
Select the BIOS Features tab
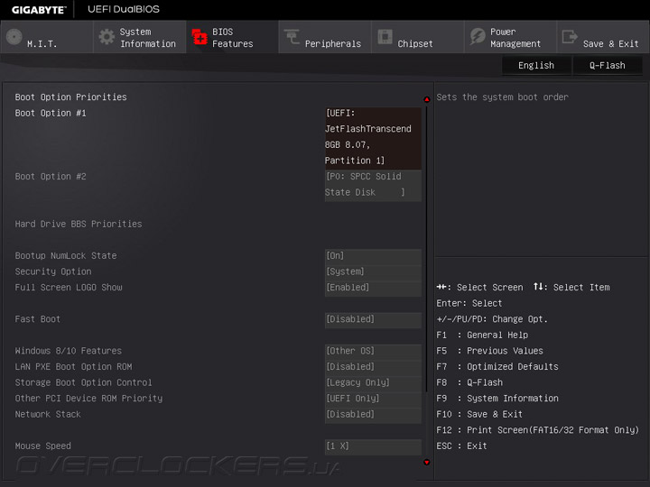click(x=232, y=37)
